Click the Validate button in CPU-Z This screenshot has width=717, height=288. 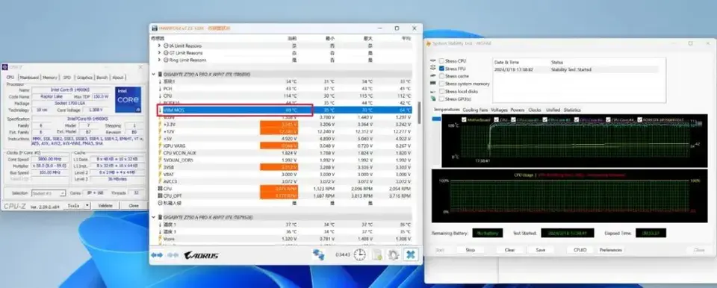point(105,206)
